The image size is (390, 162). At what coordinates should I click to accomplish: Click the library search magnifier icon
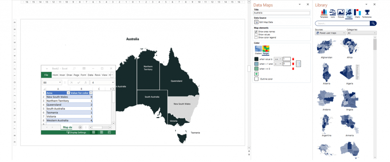(374, 23)
